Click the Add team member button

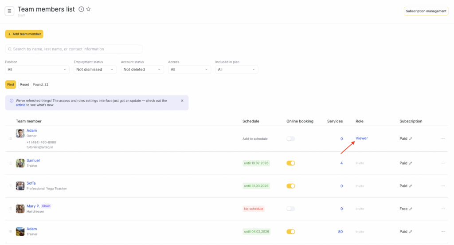[x=24, y=34]
